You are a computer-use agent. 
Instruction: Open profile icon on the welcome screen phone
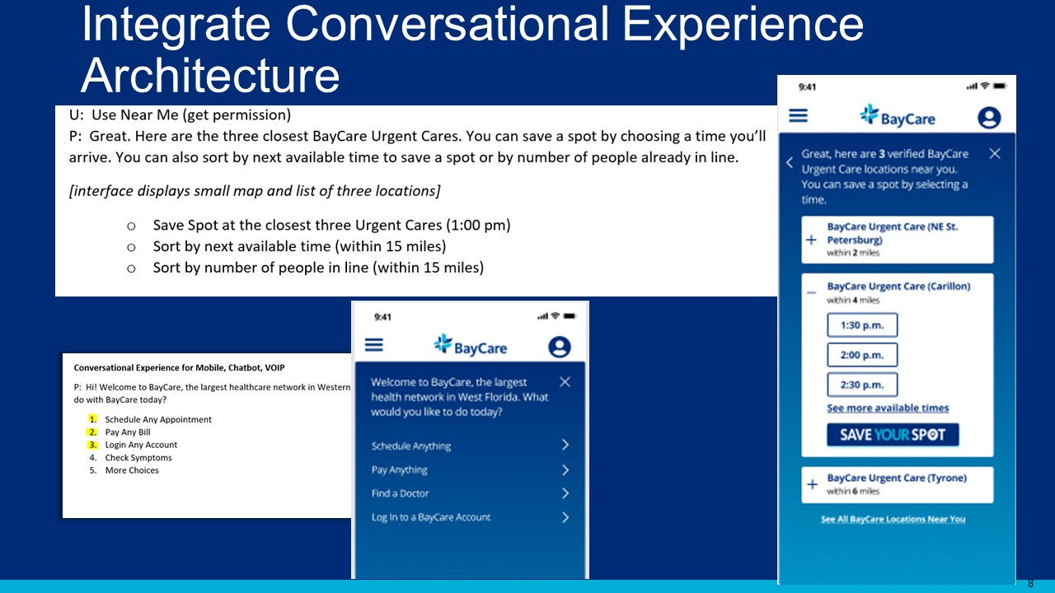(x=560, y=347)
